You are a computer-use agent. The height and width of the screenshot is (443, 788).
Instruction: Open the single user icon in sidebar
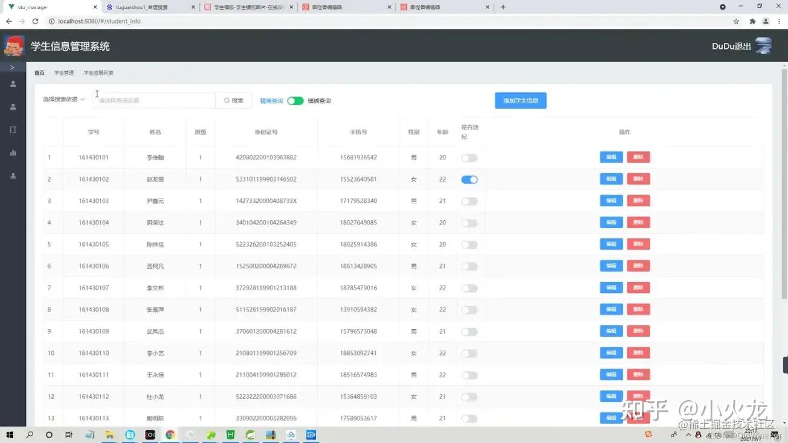(13, 84)
